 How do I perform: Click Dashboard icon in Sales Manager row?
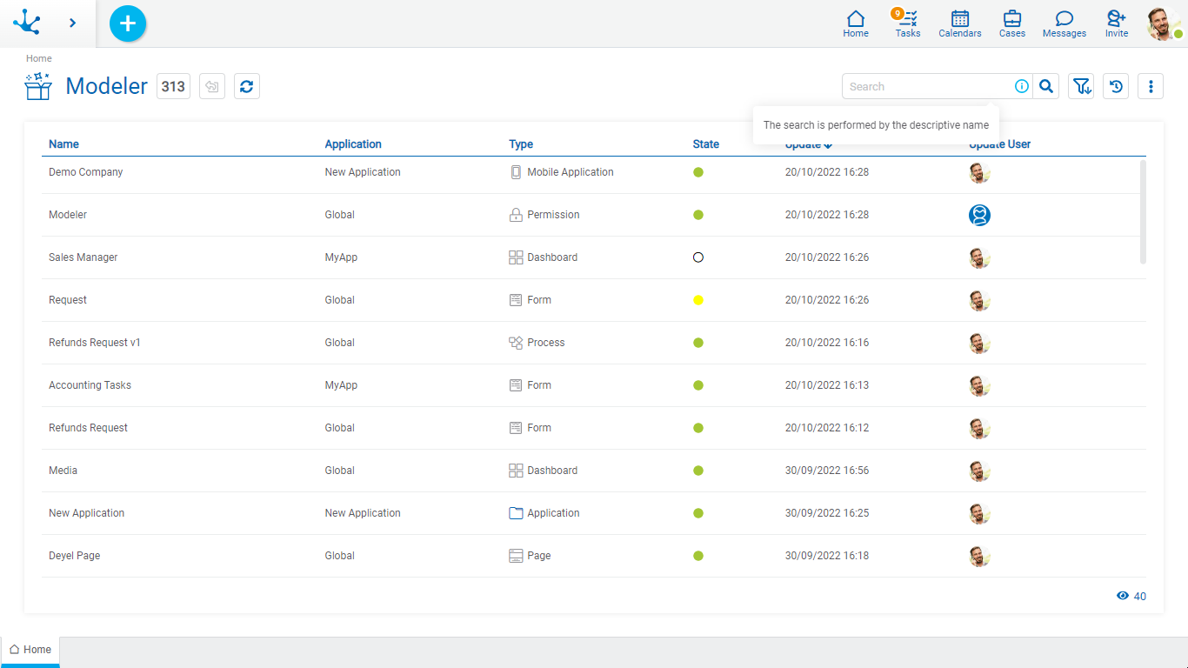516,257
